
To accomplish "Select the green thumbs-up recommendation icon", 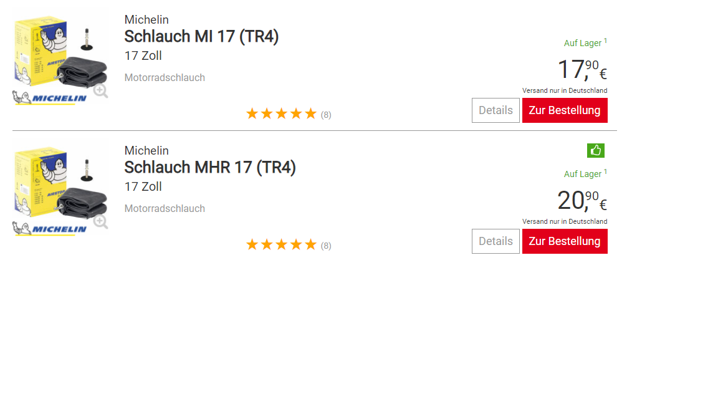I will pos(596,150).
